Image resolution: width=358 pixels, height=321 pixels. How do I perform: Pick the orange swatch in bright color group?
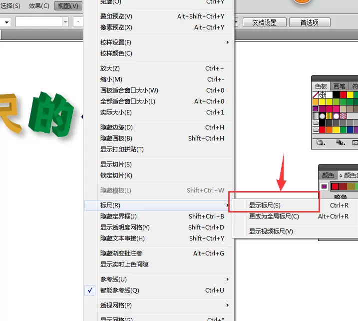[329, 130]
